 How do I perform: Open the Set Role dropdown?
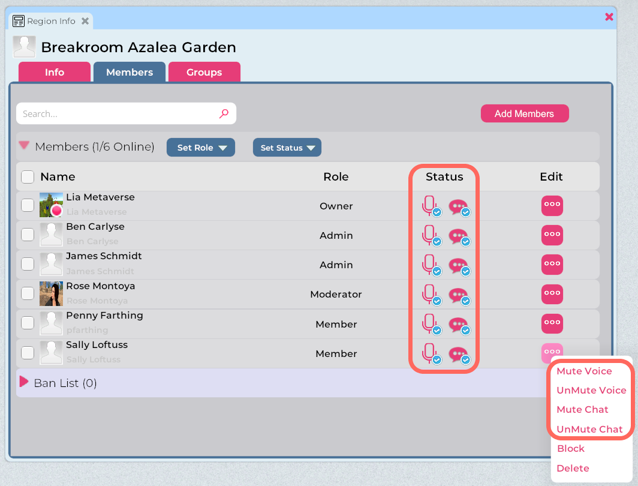pos(201,147)
